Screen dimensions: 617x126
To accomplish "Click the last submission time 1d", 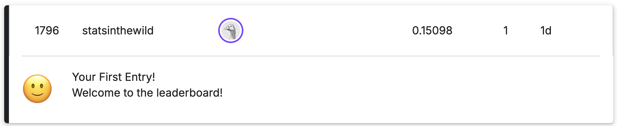I will click(546, 31).
